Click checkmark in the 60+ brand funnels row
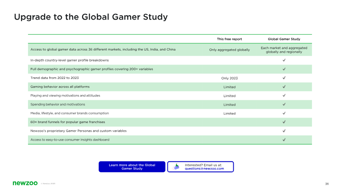The width and height of the screenshot is (340, 191). coord(284,122)
